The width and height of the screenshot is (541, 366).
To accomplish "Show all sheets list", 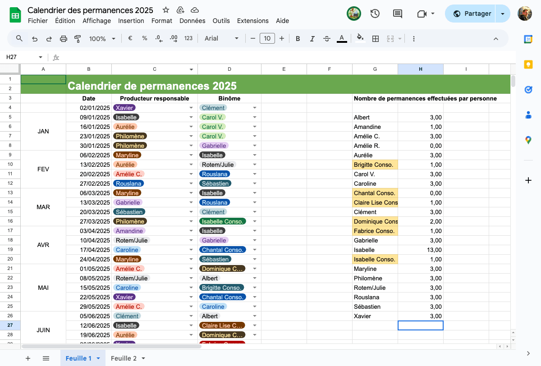I will pyautogui.click(x=46, y=358).
